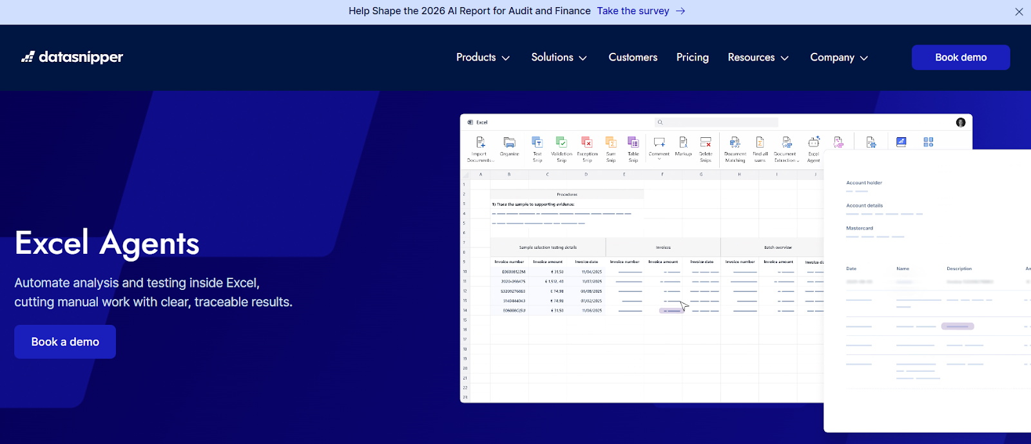
Task: Launch the Excel Agent icon
Action: pos(814,141)
